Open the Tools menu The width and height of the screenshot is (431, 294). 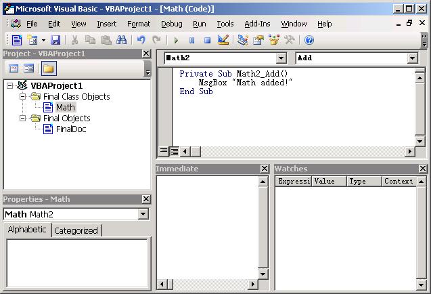coord(225,24)
